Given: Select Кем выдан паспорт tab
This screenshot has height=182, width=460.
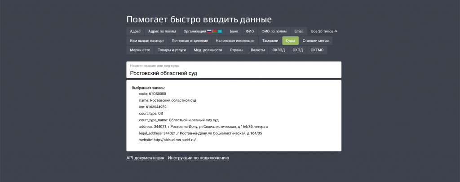Looking at the screenshot, I should point(147,40).
